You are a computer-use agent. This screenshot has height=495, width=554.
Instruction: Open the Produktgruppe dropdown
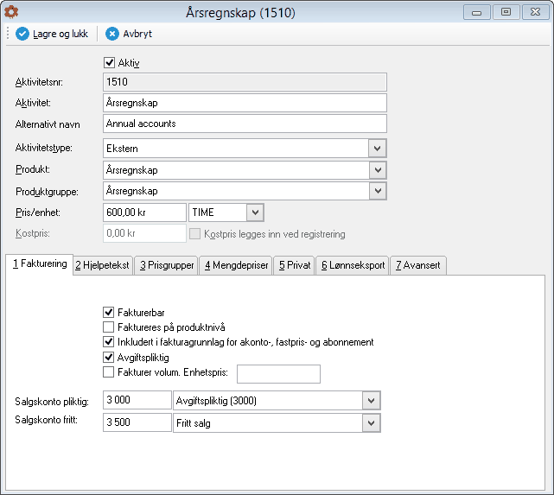pyautogui.click(x=378, y=191)
